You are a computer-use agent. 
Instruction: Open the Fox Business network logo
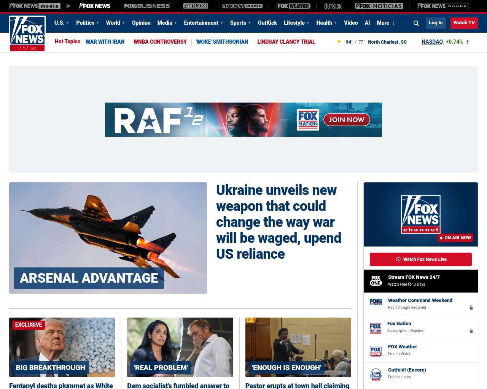click(147, 6)
